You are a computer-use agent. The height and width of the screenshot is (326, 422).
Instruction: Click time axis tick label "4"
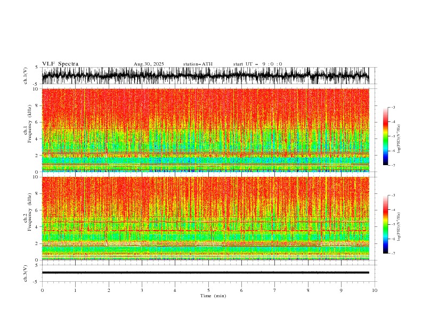175,290
